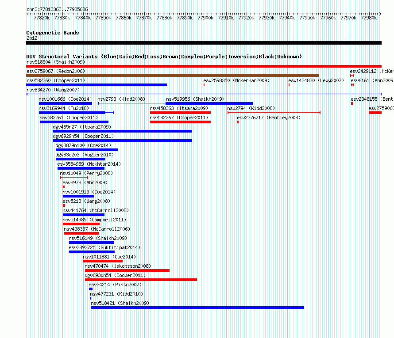
Task: Select the dgv6930n54 (Cooper2011) red bar
Action: coord(141,280)
